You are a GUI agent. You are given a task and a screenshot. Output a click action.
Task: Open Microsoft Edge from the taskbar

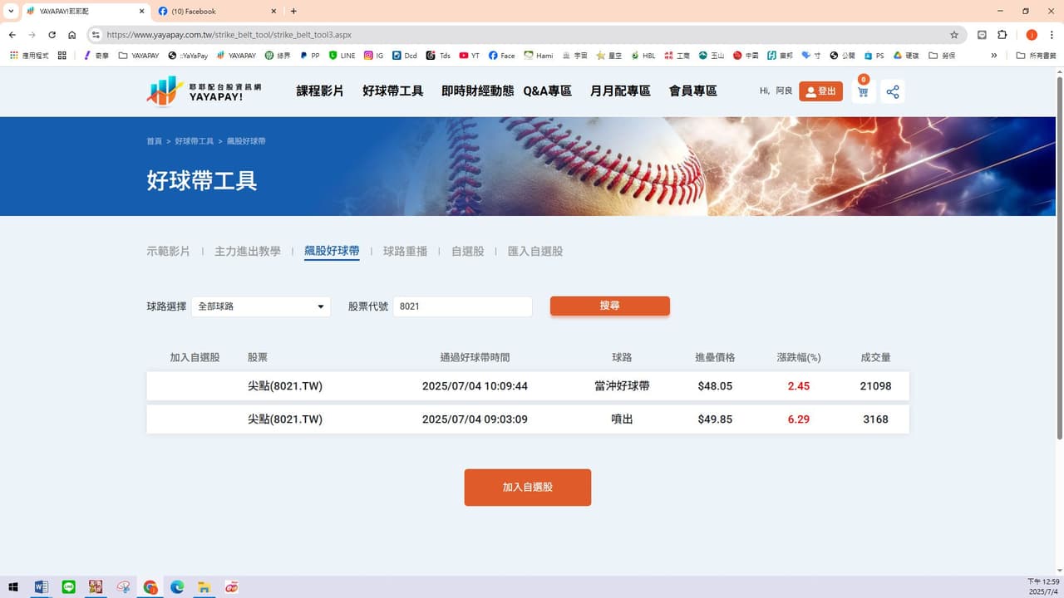[x=177, y=587]
